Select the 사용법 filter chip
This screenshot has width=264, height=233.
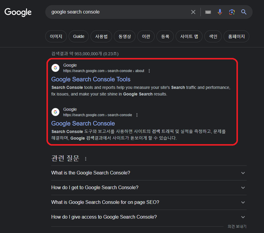(101, 36)
